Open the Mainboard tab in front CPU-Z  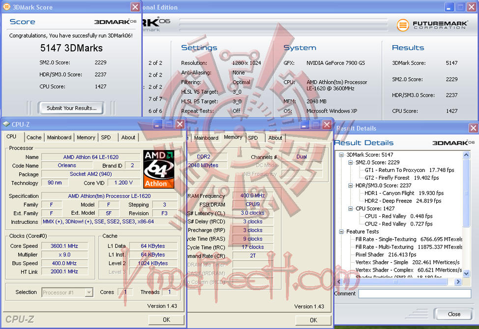[x=59, y=137]
